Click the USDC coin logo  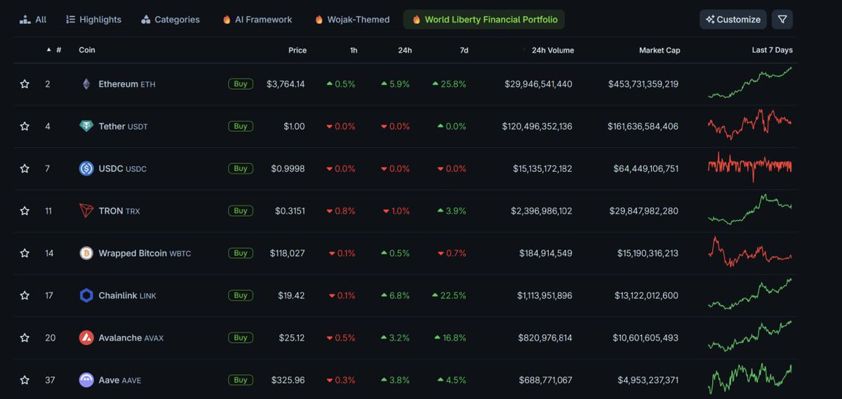86,168
